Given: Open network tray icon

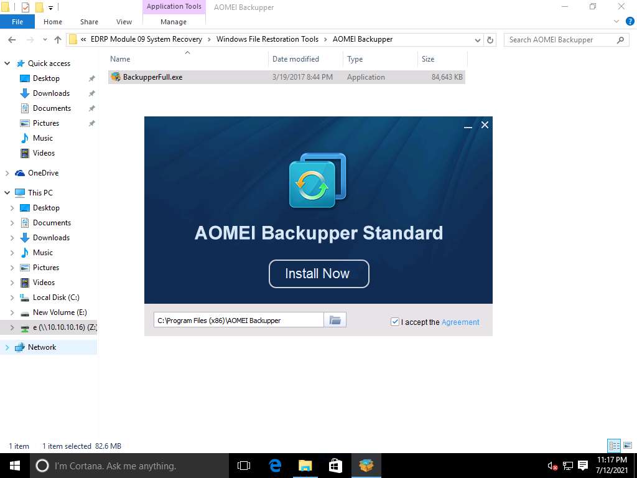Looking at the screenshot, I should [568, 466].
